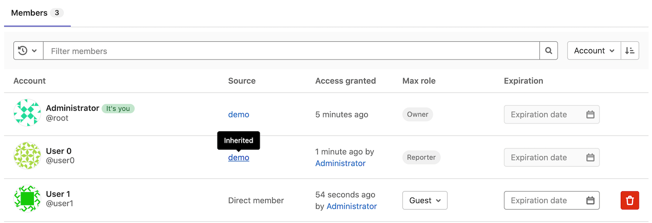652x223 pixels.
Task: Click the search magnifier icon button
Action: (549, 51)
